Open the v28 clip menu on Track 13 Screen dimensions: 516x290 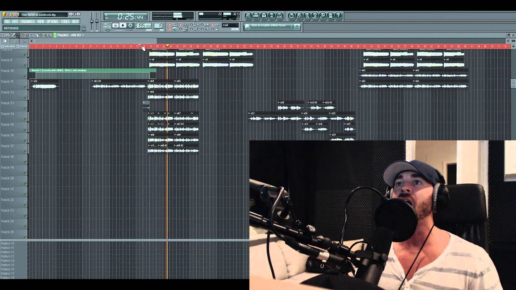279,102
